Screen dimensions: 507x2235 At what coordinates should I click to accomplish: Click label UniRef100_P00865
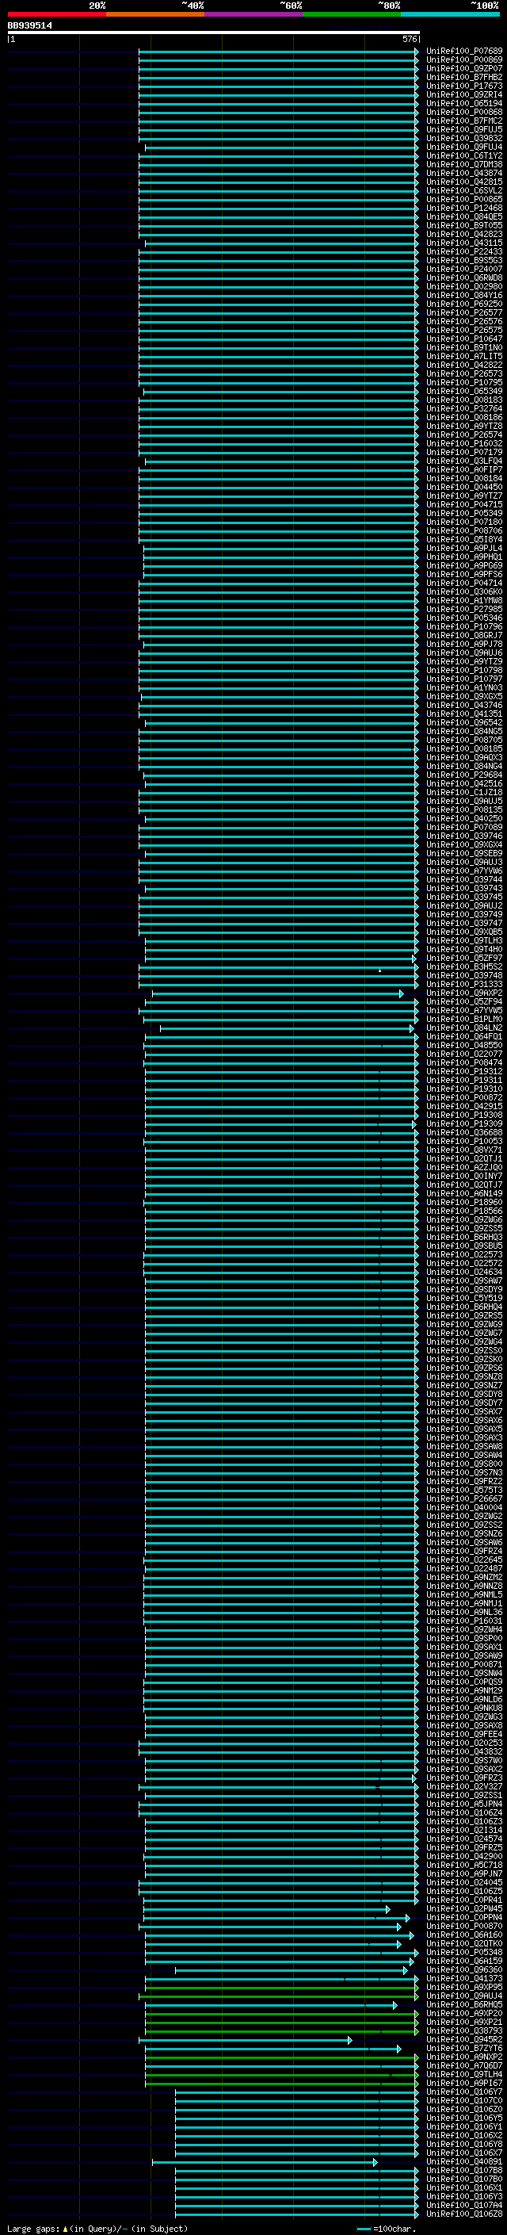tap(464, 200)
